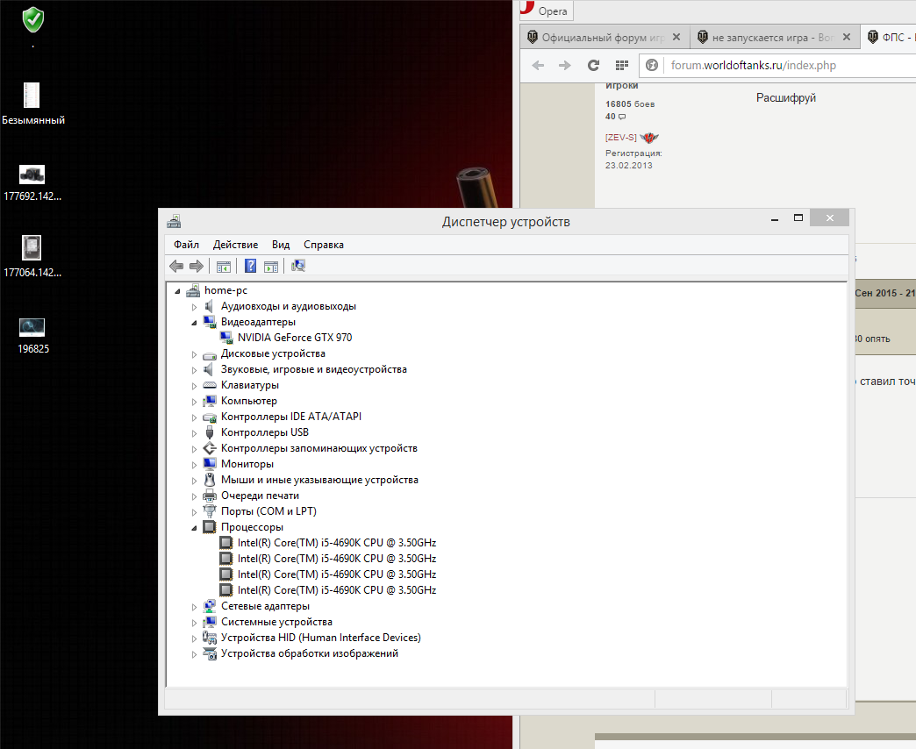This screenshot has width=916, height=749.
Task: Collapse the Процессоры tree node
Action: click(x=195, y=528)
